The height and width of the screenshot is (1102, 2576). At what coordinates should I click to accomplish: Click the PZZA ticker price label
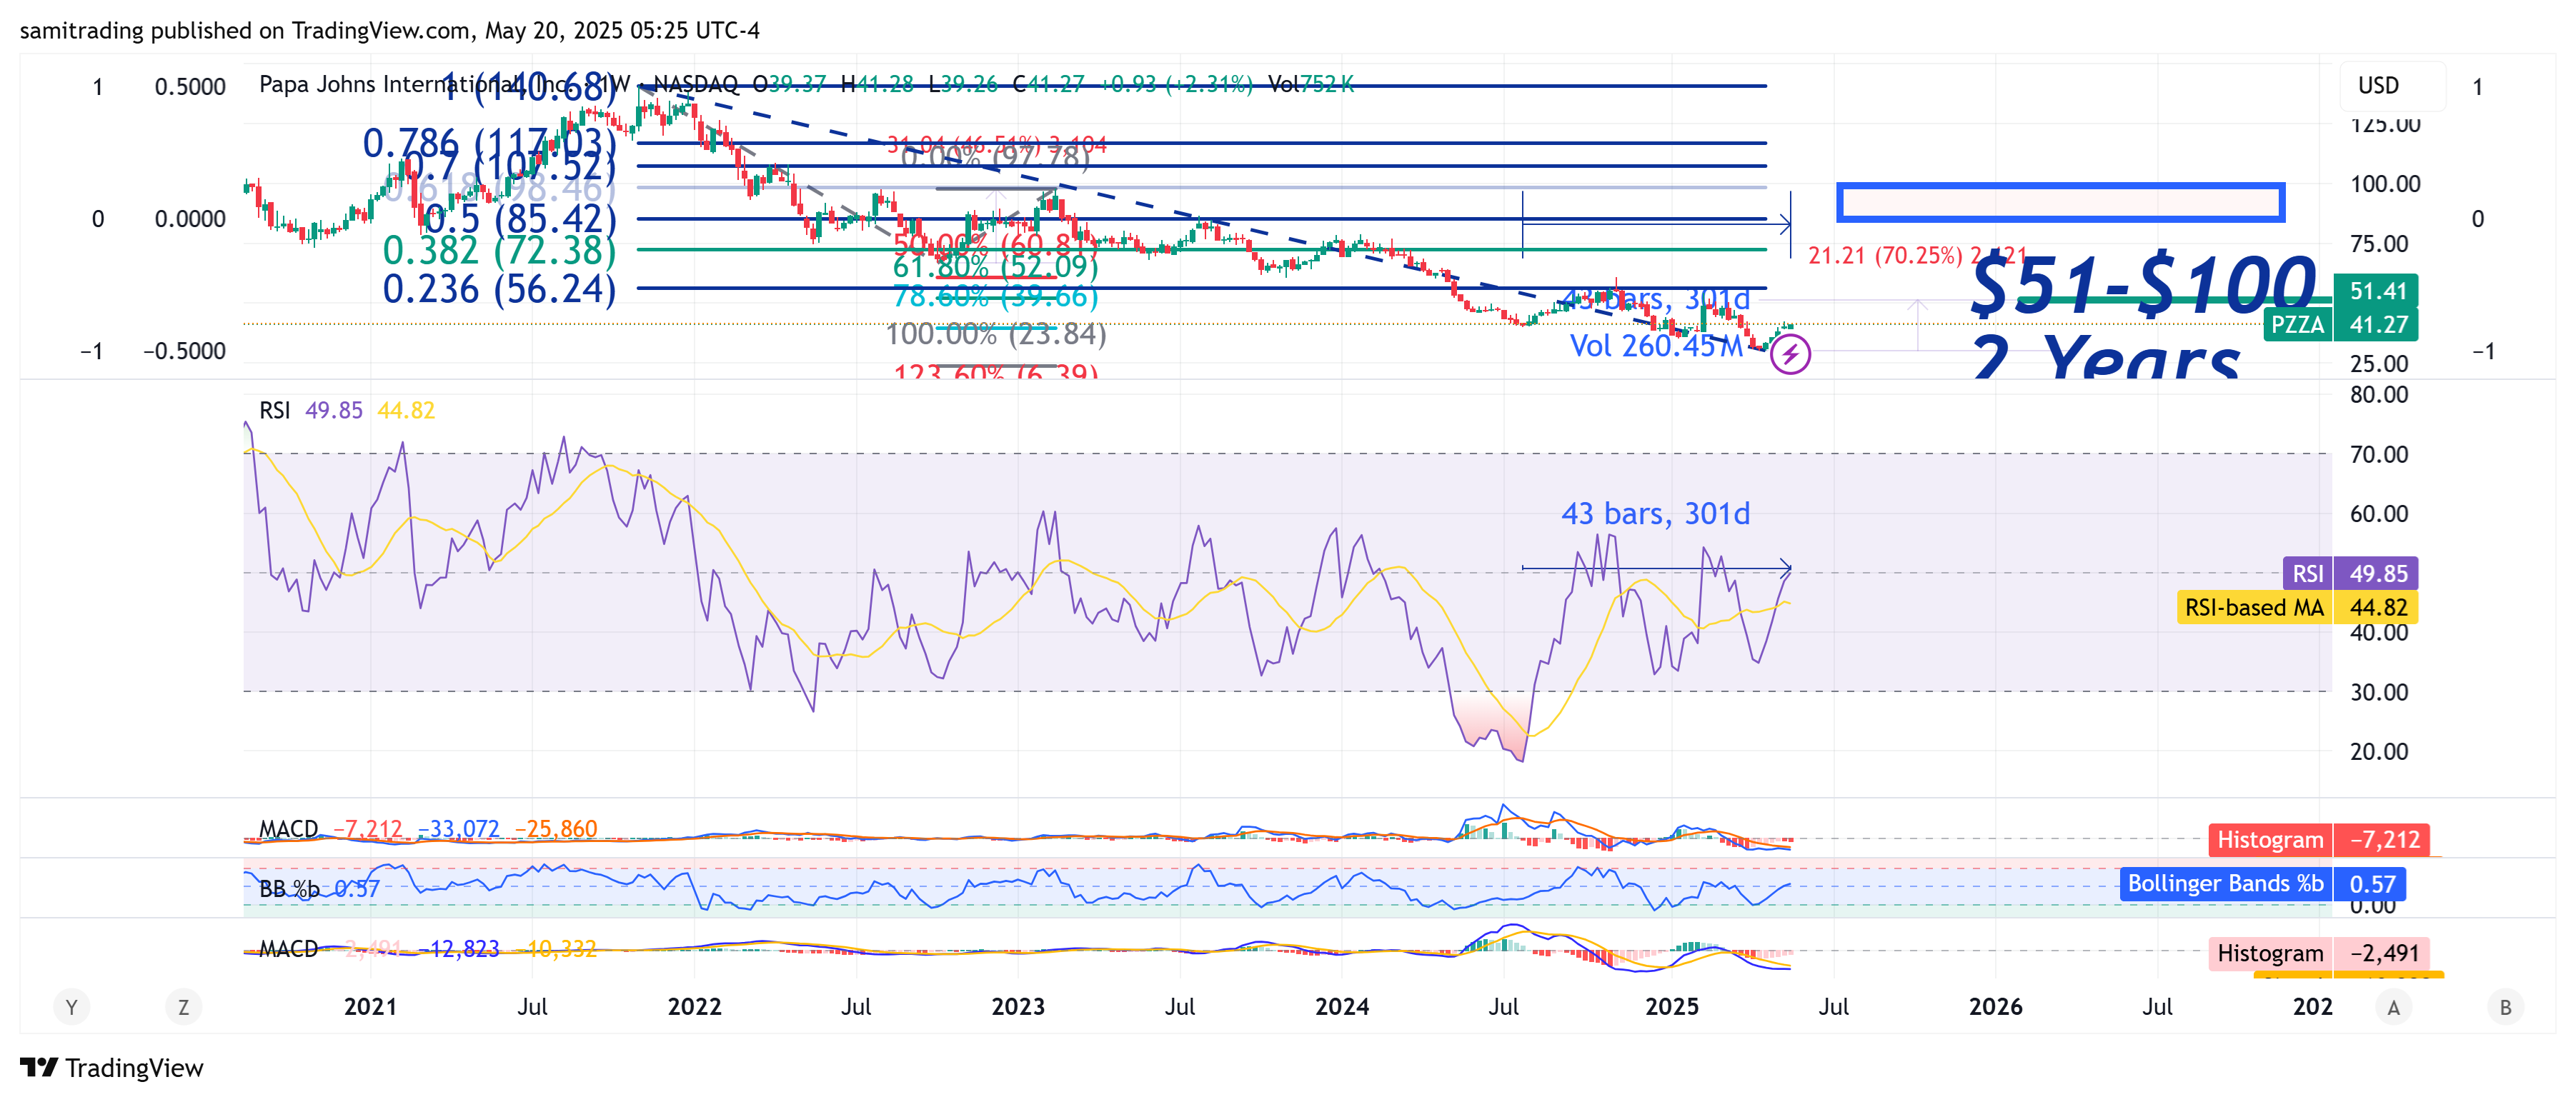[x=2298, y=325]
